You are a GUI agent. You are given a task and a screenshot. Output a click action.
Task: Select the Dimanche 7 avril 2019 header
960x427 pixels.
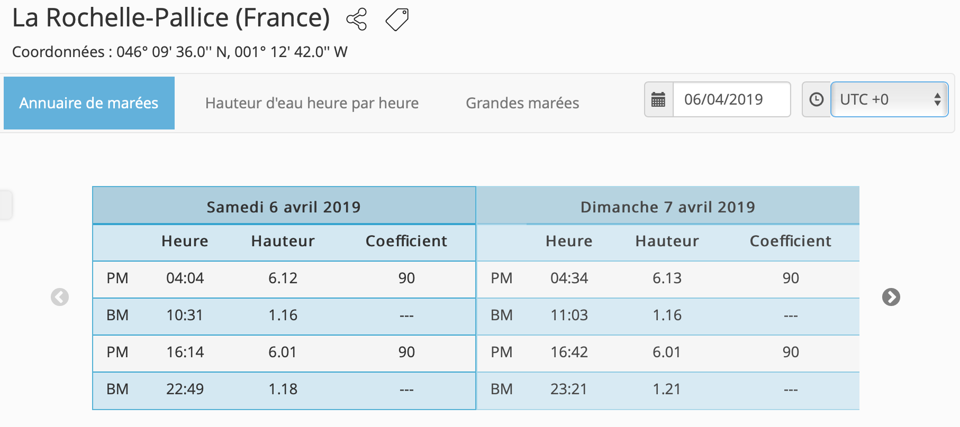click(x=667, y=207)
